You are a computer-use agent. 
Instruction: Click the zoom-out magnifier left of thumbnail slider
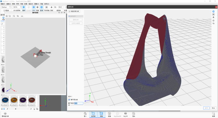7,109
